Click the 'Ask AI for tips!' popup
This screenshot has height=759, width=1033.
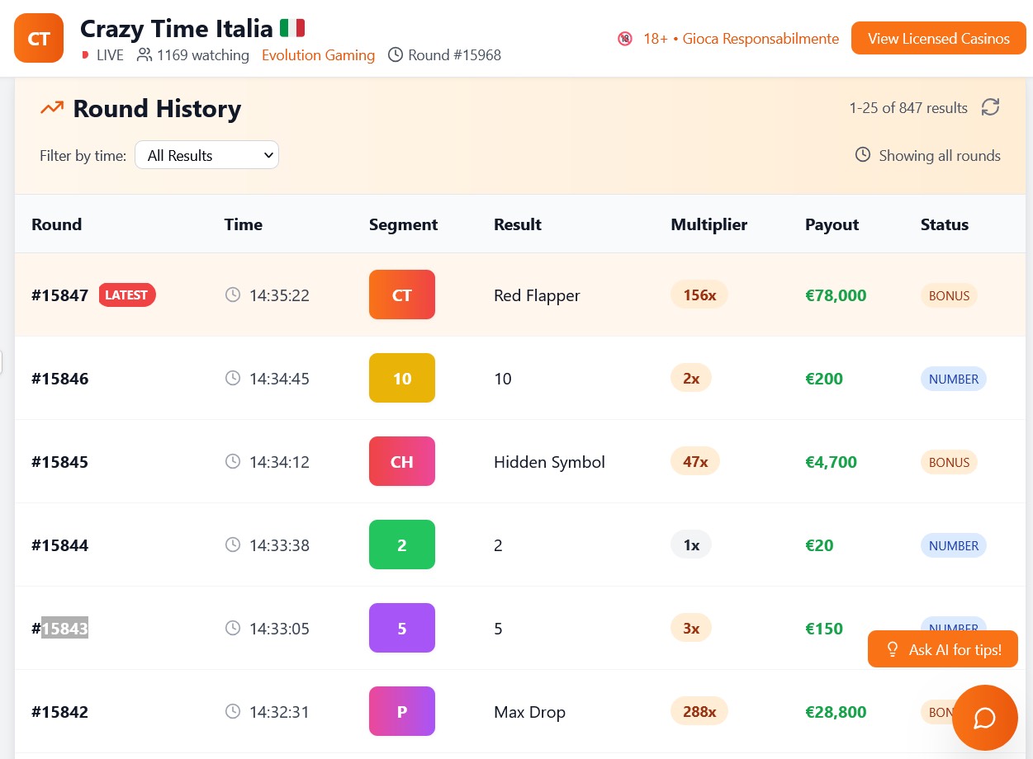point(943,649)
